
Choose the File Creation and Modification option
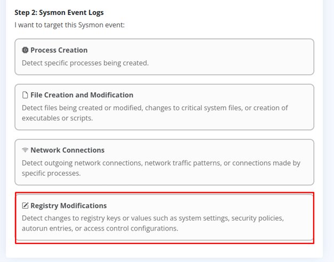(x=164, y=107)
